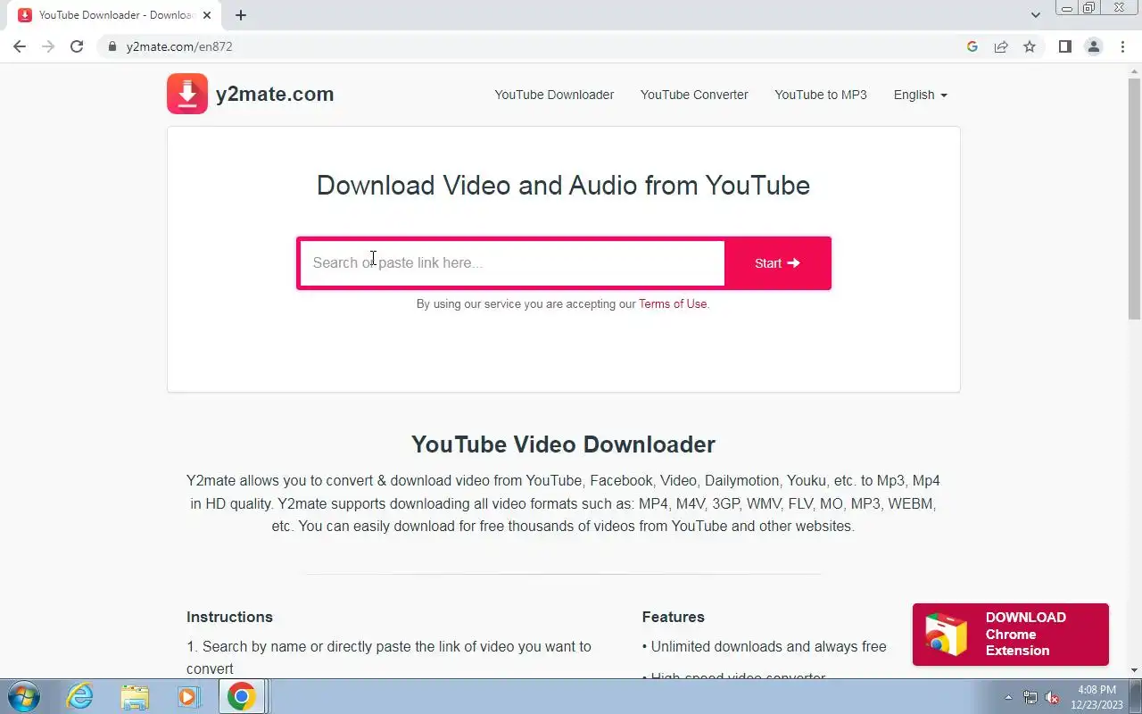Click the Chrome icon in extension banner
The width and height of the screenshot is (1142, 714).
click(x=946, y=635)
